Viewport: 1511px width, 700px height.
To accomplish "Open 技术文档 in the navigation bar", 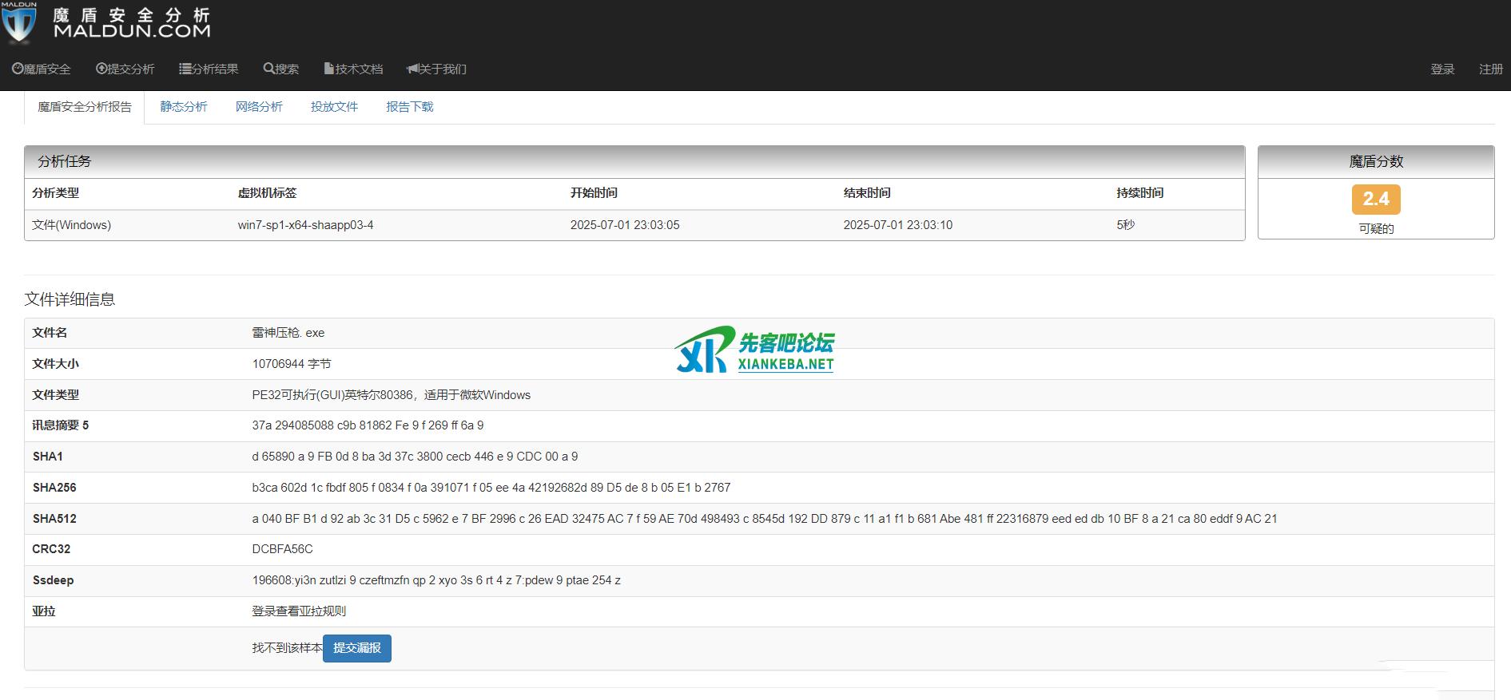I will click(x=353, y=69).
